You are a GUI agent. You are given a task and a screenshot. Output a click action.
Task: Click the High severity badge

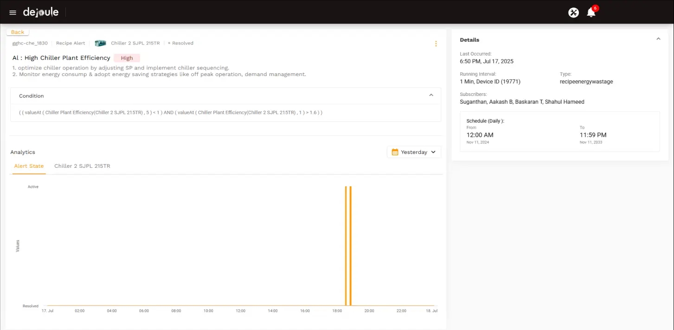[x=127, y=58]
